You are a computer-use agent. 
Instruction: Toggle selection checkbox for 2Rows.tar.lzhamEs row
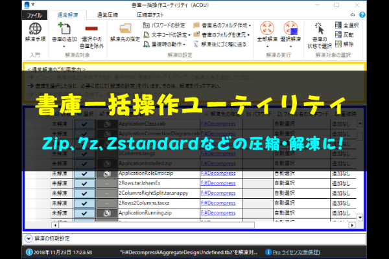tap(84, 184)
